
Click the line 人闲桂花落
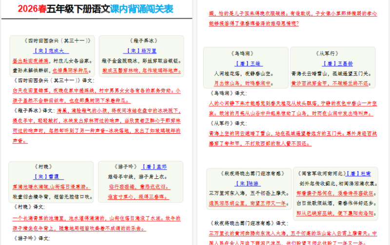tap(227, 74)
